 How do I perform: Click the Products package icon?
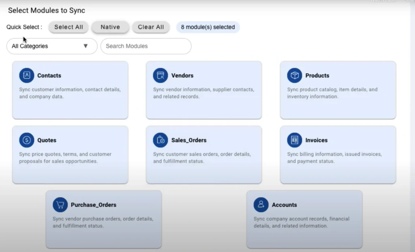click(x=295, y=75)
